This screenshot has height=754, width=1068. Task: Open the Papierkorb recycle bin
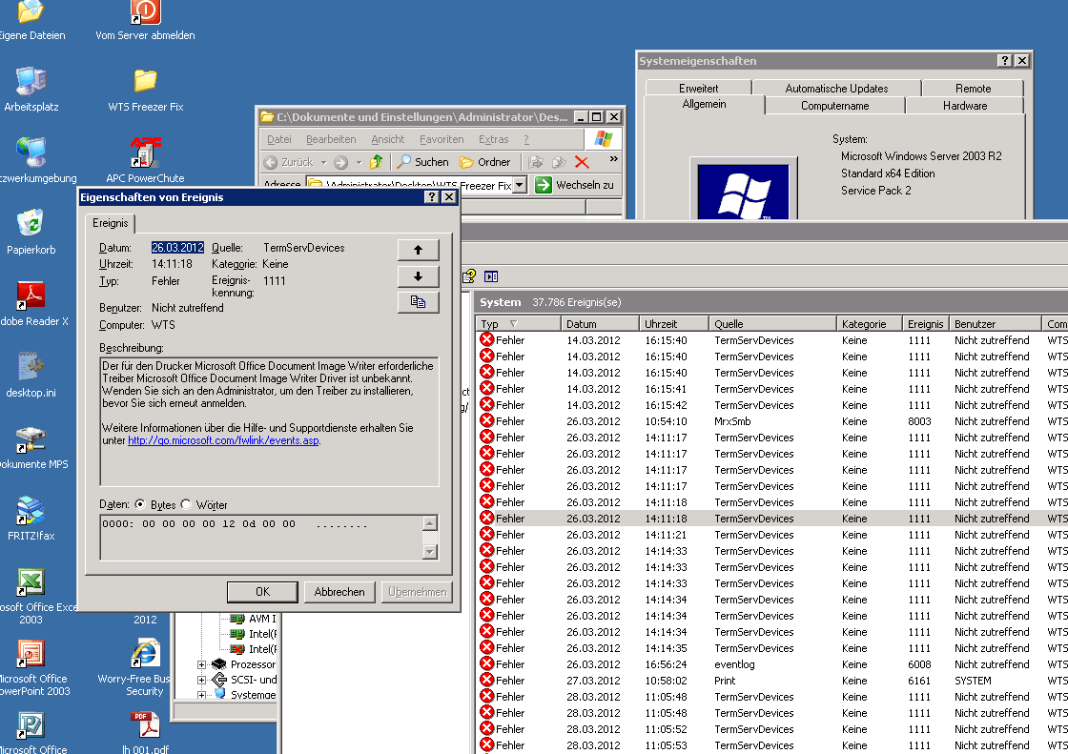[31, 232]
